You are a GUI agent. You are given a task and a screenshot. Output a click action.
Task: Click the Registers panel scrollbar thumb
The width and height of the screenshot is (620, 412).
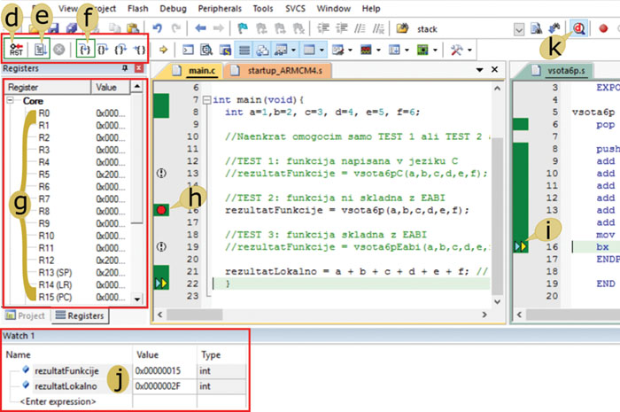coord(136,159)
